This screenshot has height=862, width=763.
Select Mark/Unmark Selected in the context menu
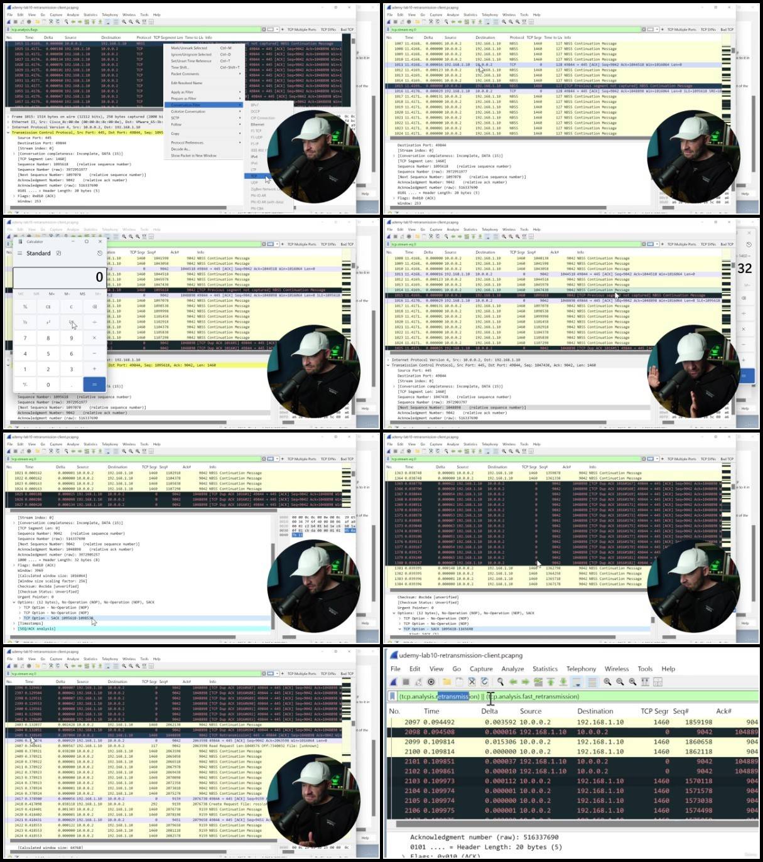(x=205, y=48)
